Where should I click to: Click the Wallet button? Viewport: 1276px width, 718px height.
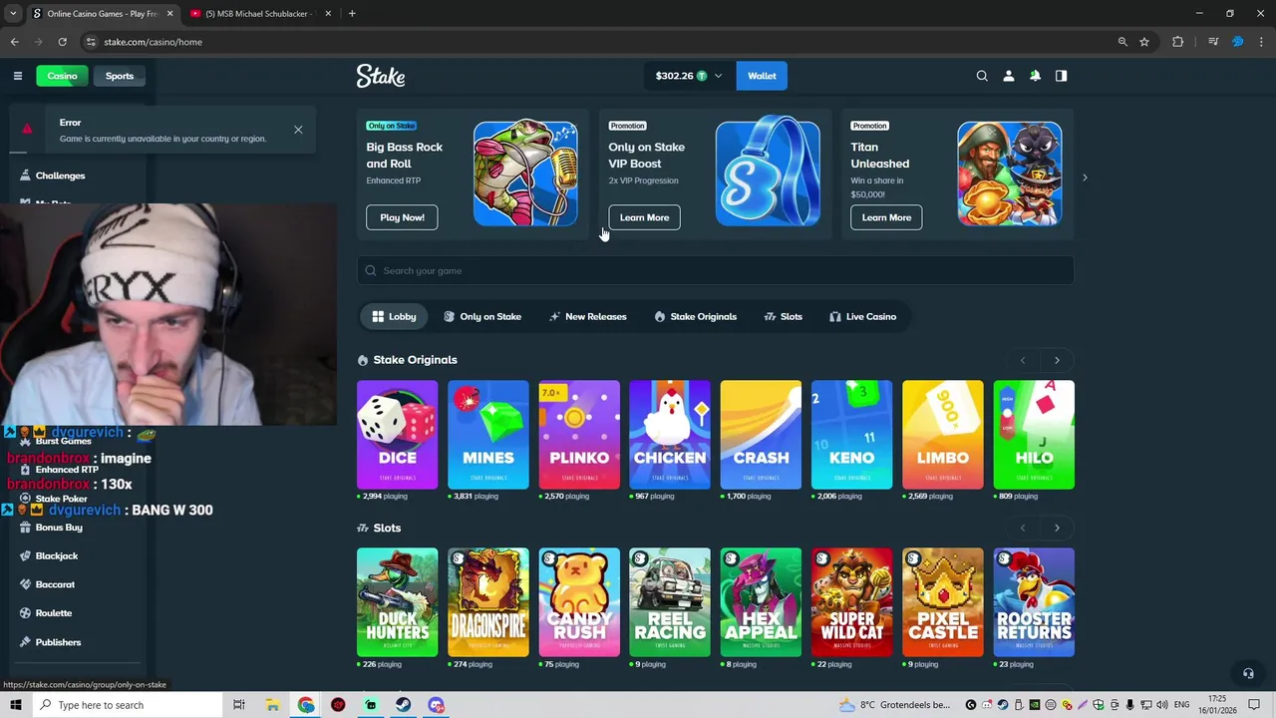coord(762,76)
